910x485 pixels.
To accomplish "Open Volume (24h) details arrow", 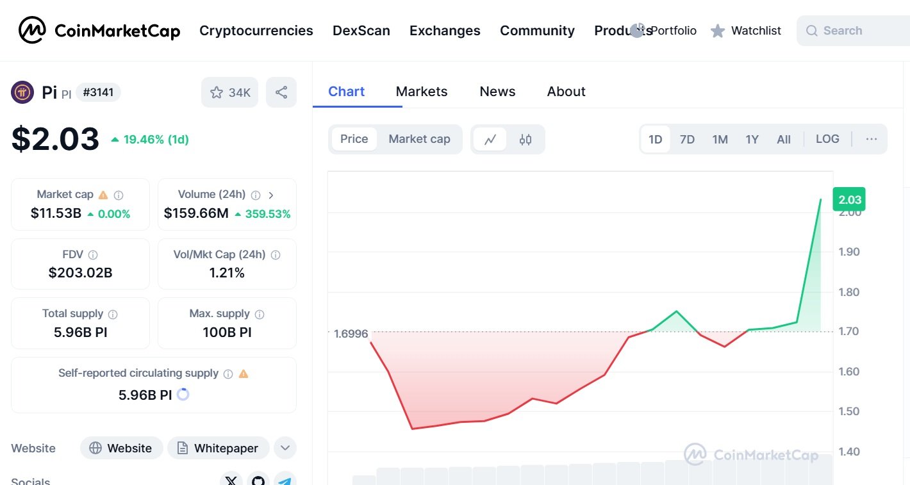I will tap(271, 195).
